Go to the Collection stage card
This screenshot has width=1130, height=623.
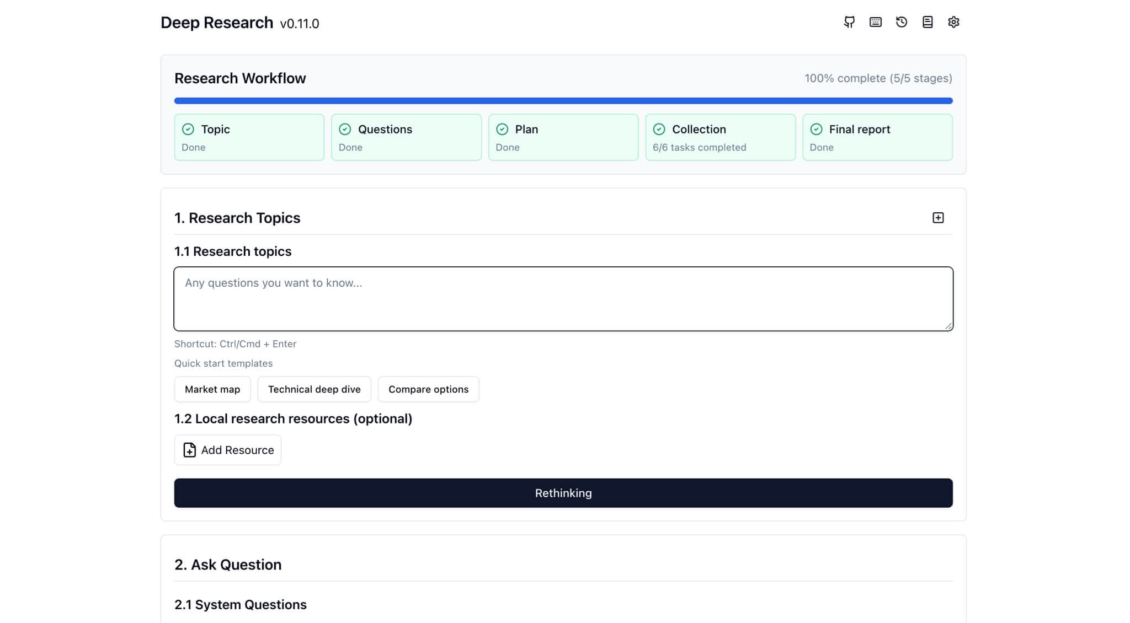click(x=720, y=137)
